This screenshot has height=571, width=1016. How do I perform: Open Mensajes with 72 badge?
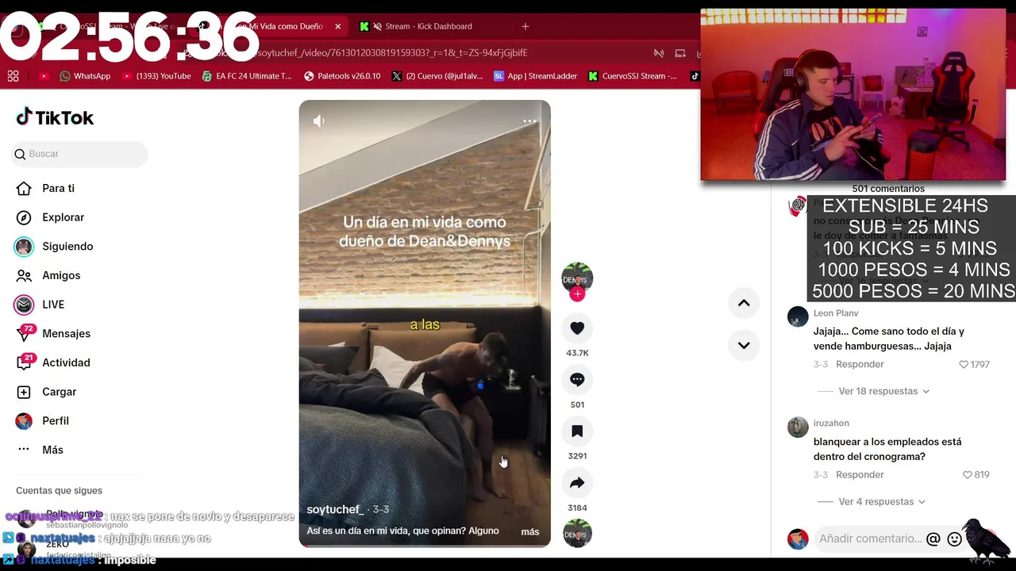(x=66, y=334)
